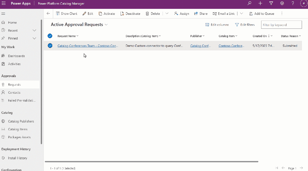Open the settings gear icon
308x171 pixels.
282,3
